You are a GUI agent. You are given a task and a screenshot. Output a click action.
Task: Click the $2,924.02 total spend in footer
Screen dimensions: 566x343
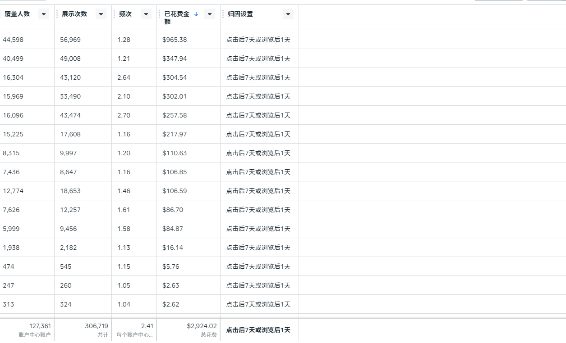click(x=202, y=326)
